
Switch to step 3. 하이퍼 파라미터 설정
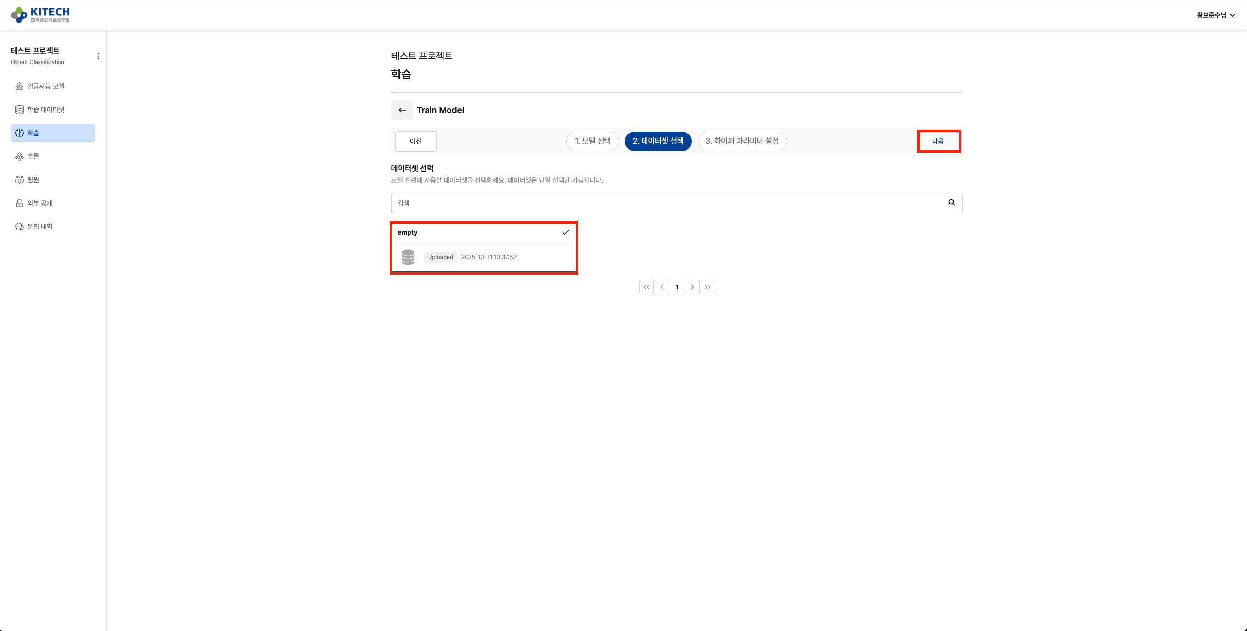pyautogui.click(x=741, y=141)
